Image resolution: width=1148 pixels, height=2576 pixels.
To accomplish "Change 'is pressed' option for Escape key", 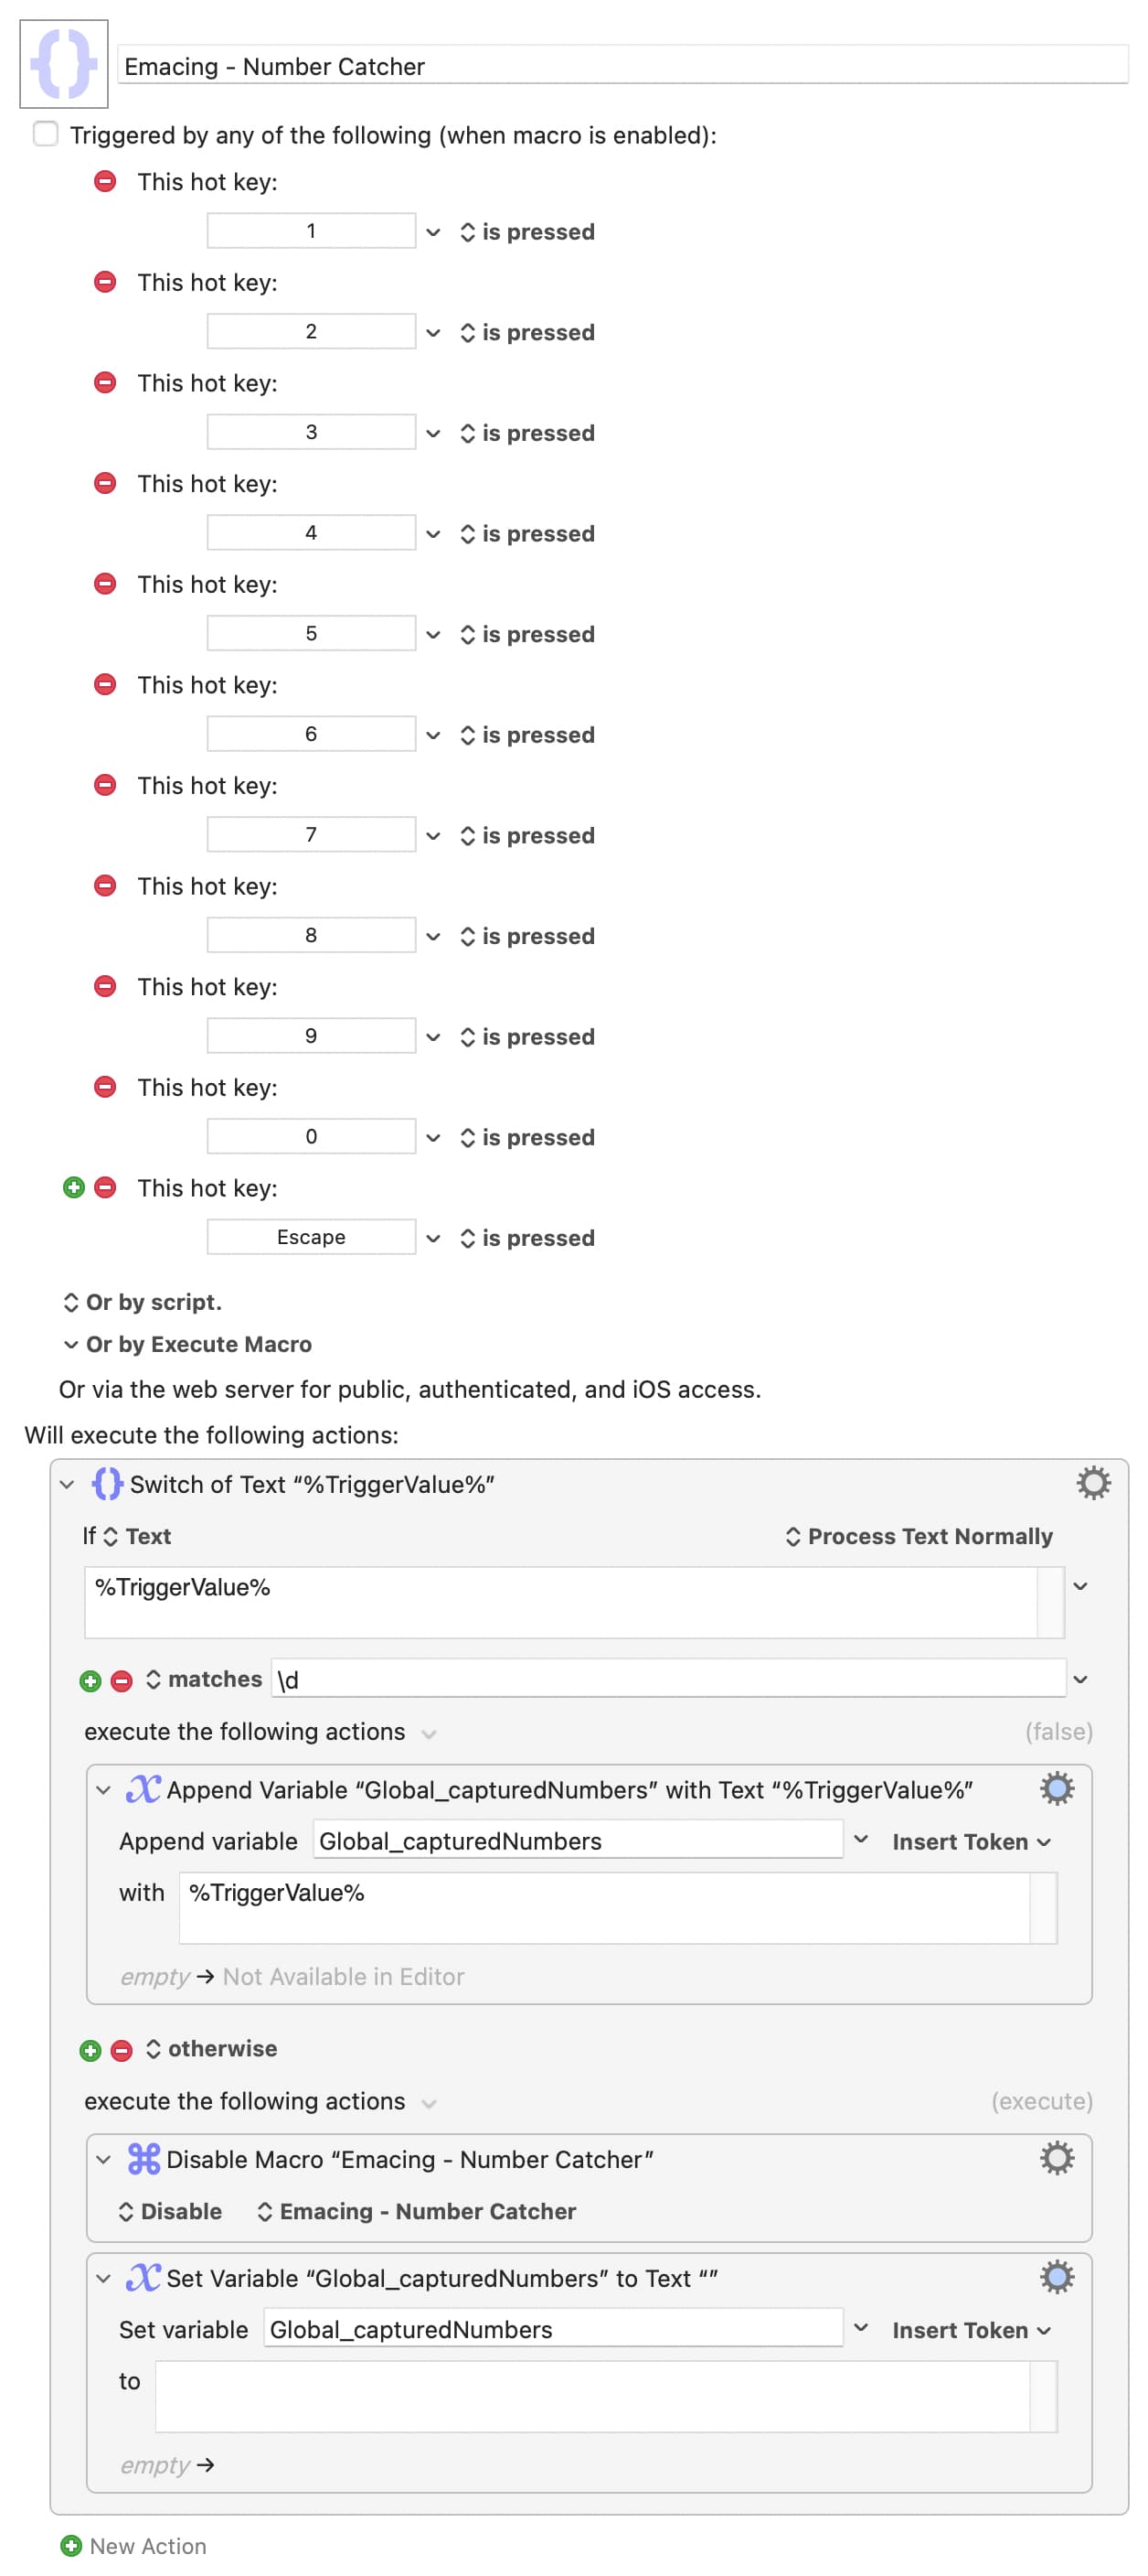I will point(526,1238).
